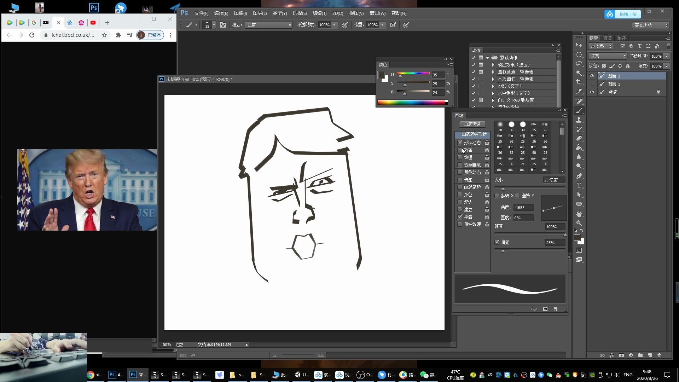Click the hue H slider in Color panel
Image resolution: width=679 pixels, height=382 pixels.
pos(413,74)
